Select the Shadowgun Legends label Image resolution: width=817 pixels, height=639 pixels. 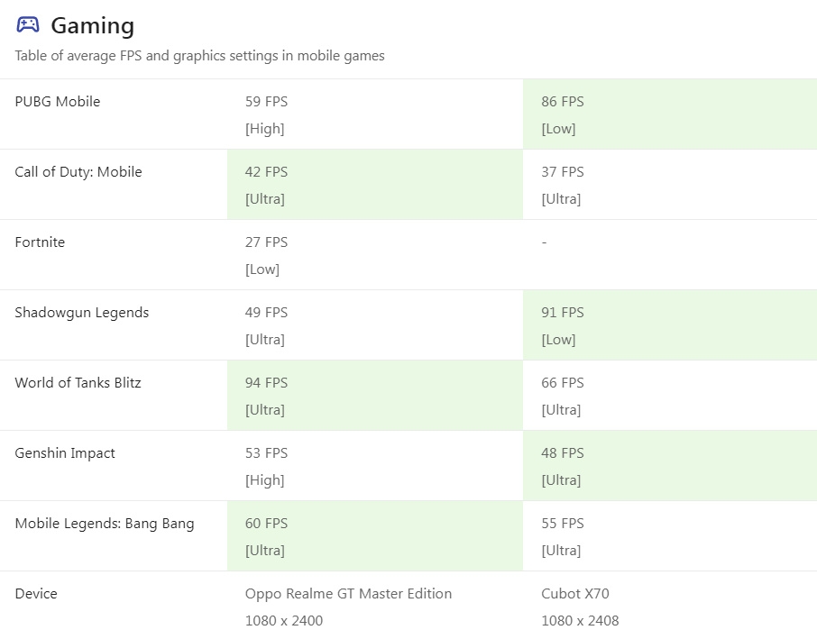click(x=82, y=313)
